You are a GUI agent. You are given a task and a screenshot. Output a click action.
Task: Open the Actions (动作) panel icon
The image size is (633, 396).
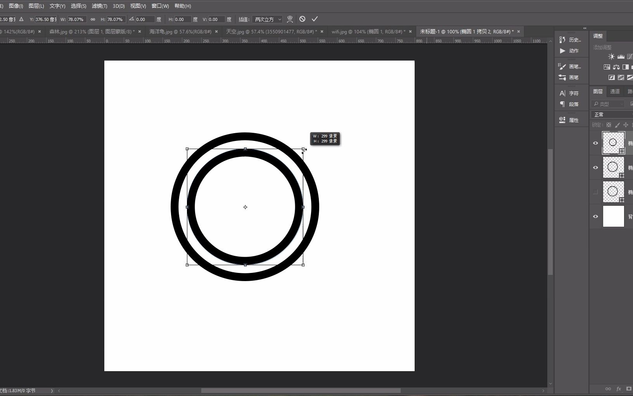coord(562,50)
